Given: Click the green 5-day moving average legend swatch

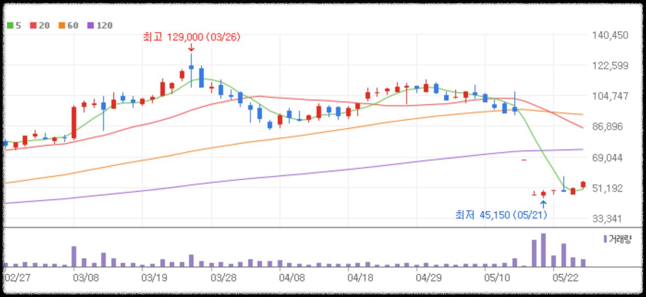Looking at the screenshot, I should (10, 25).
